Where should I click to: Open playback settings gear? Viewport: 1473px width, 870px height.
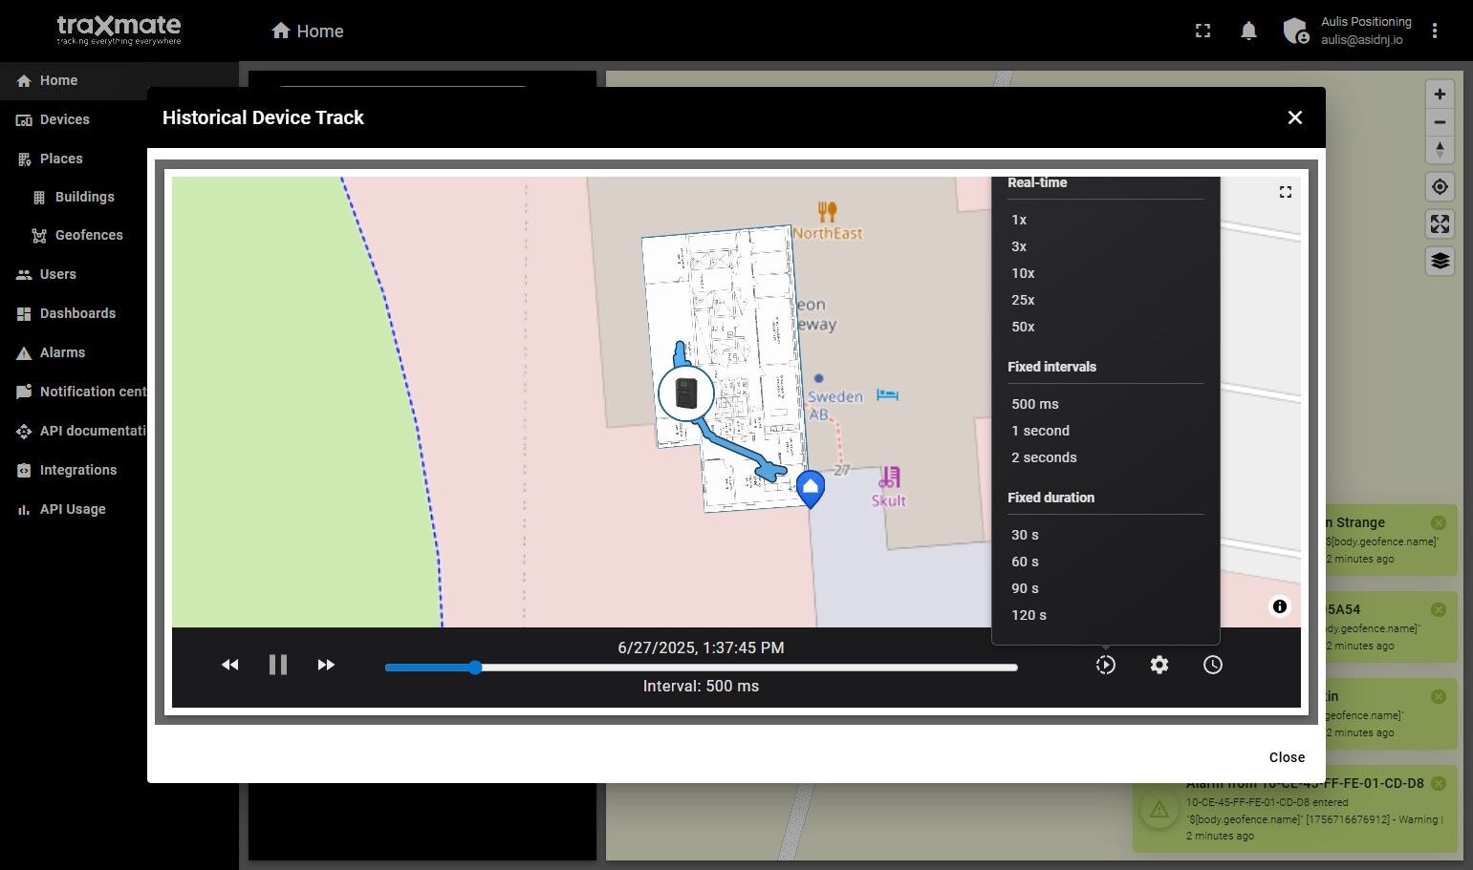(x=1159, y=665)
